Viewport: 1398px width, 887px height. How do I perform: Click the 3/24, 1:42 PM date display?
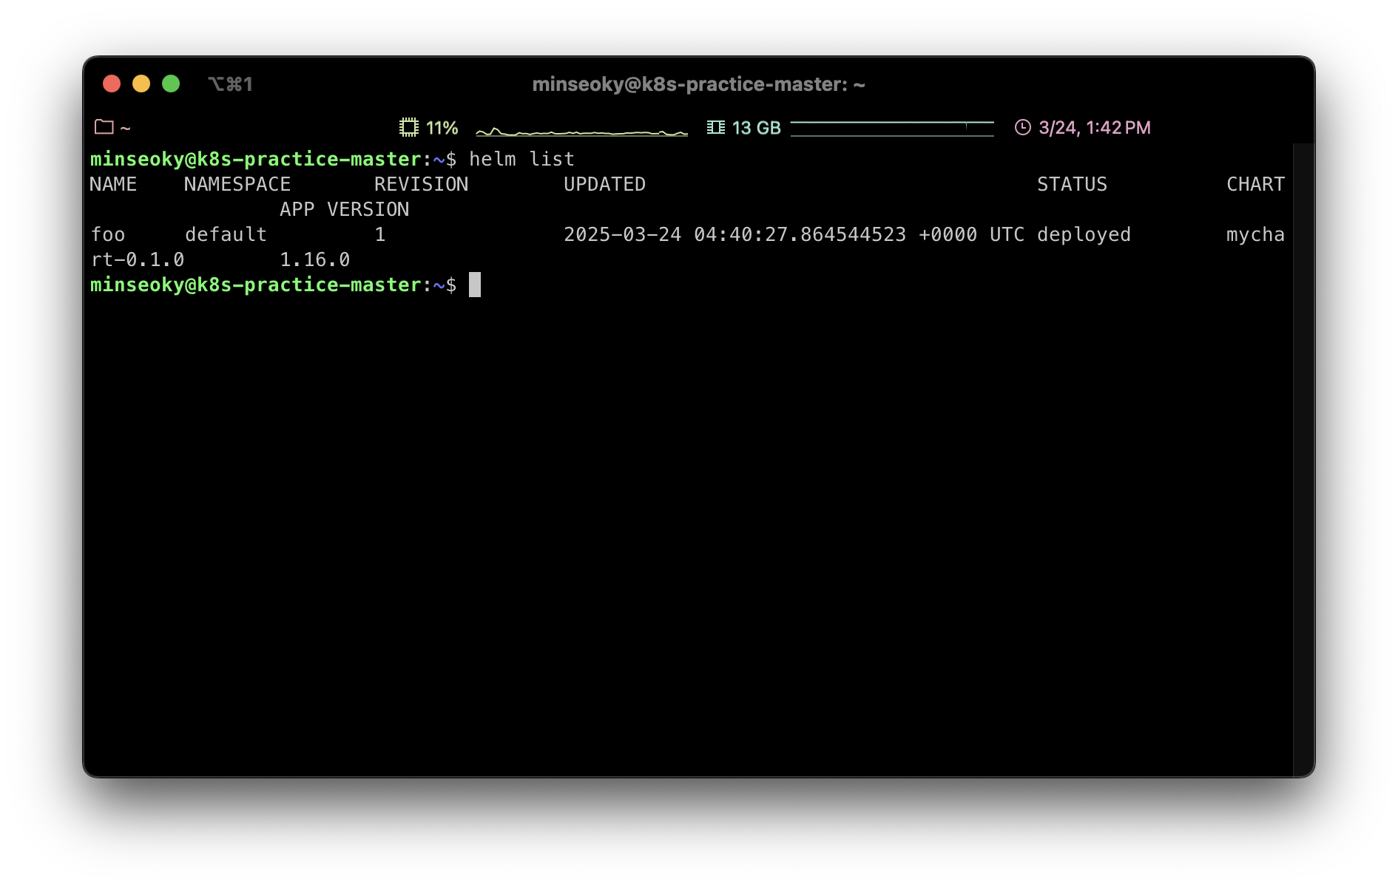tap(1094, 128)
